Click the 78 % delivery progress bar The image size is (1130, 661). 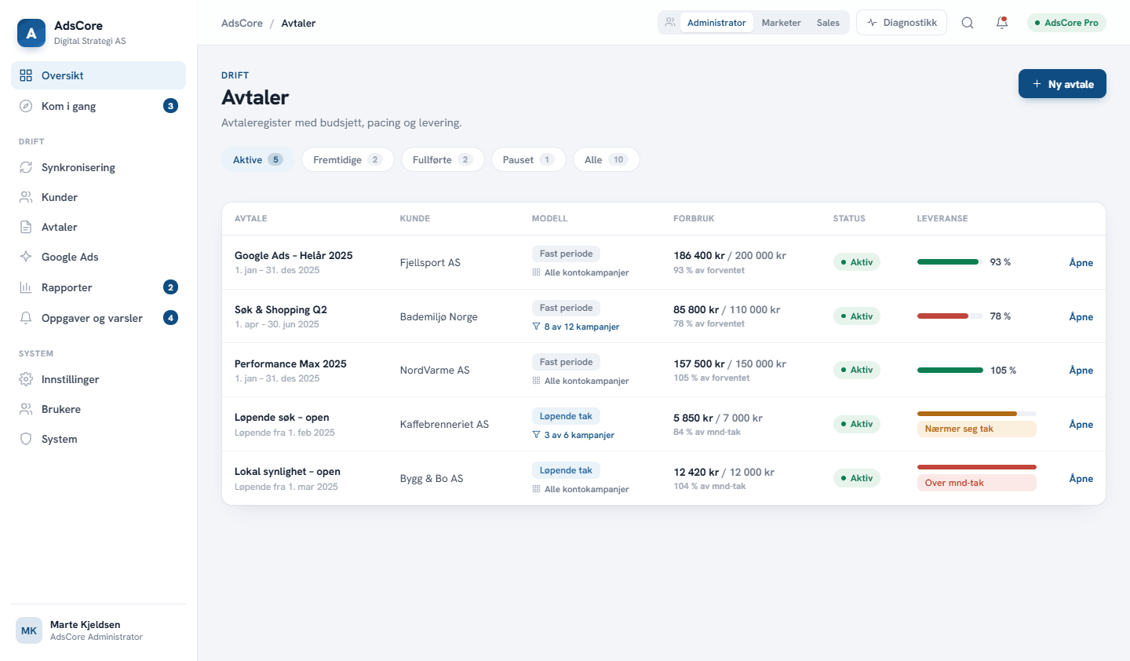point(950,316)
